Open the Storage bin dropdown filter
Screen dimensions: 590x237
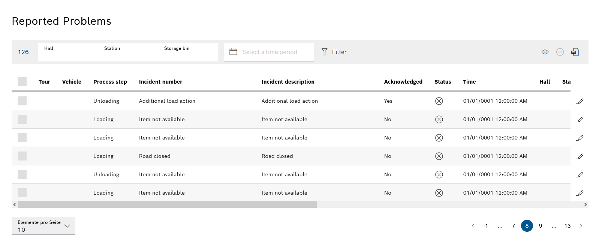(x=188, y=52)
